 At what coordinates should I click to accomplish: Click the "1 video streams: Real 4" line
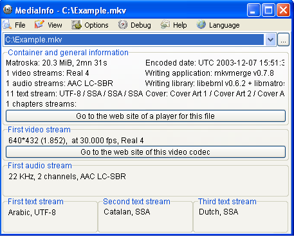(48, 73)
